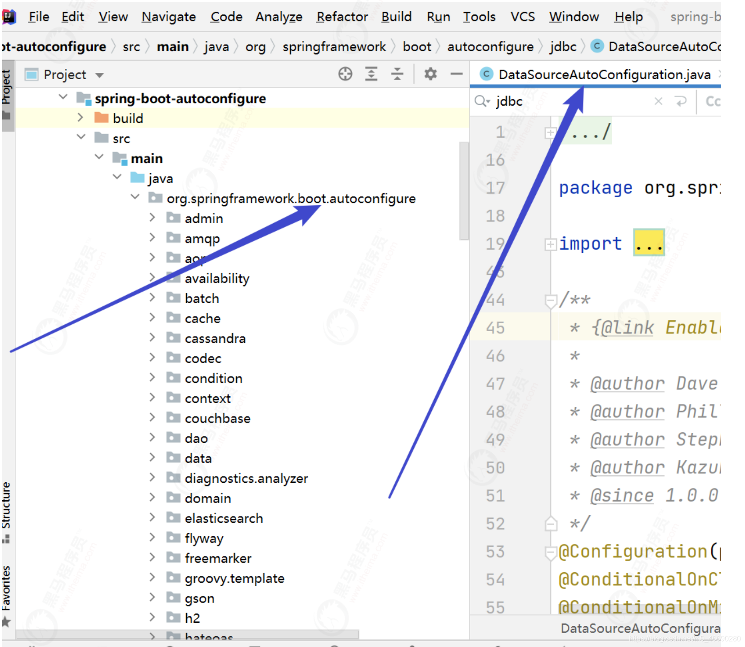Screen dimensions: 745x647
Task: Select the groovy.template package in tree
Action: tap(234, 579)
